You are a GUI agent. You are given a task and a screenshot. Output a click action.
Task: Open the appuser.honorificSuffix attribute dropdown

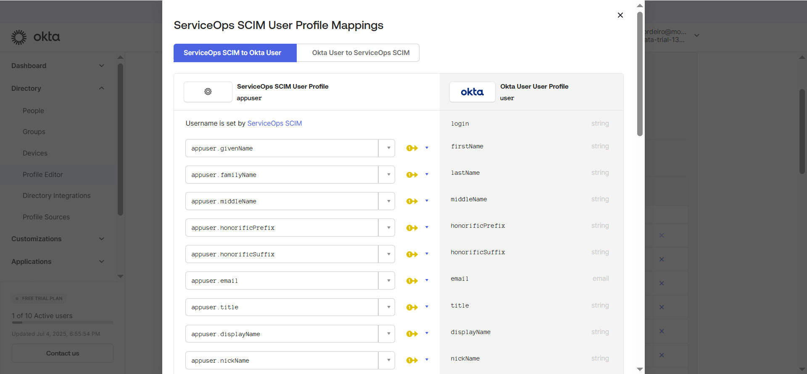[388, 254]
